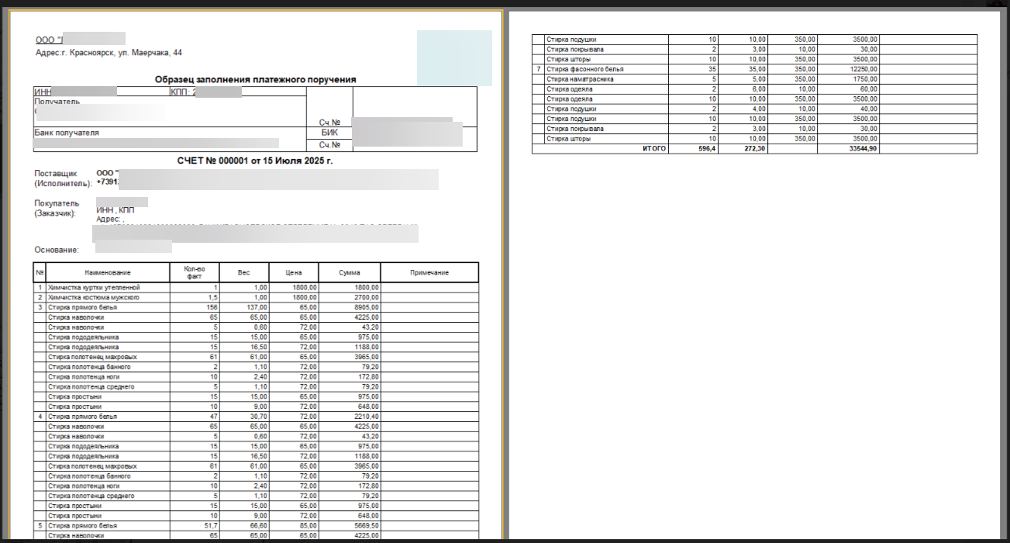This screenshot has width=1010, height=543.
Task: Click the "Цена" column header
Action: (x=293, y=272)
